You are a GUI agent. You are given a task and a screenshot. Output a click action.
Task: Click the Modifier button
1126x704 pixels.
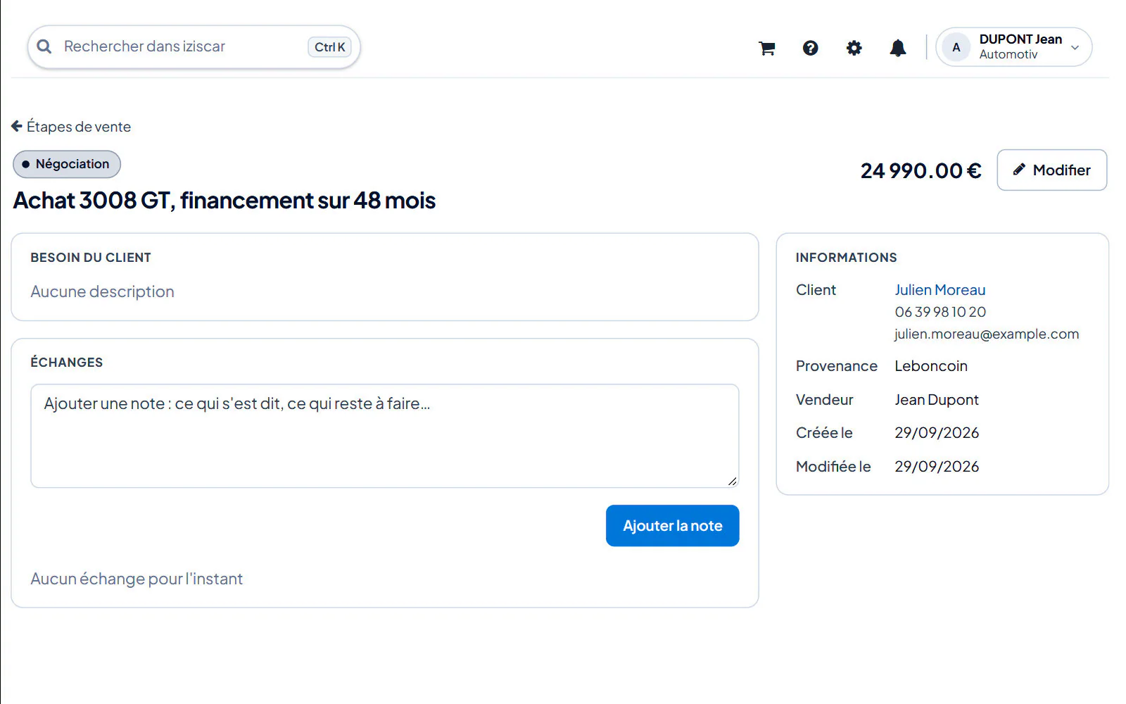[1051, 170]
